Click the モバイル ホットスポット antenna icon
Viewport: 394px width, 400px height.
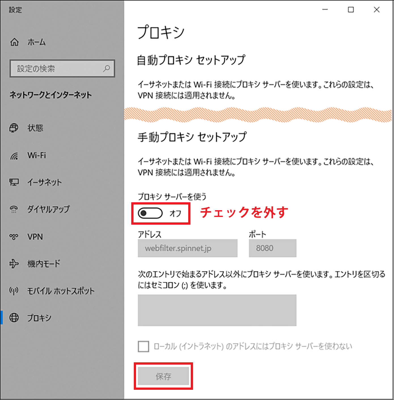coord(14,291)
